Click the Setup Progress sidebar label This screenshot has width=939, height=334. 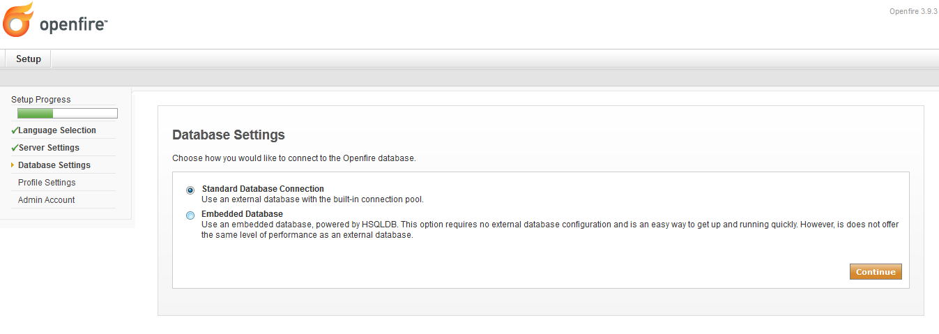(x=41, y=100)
